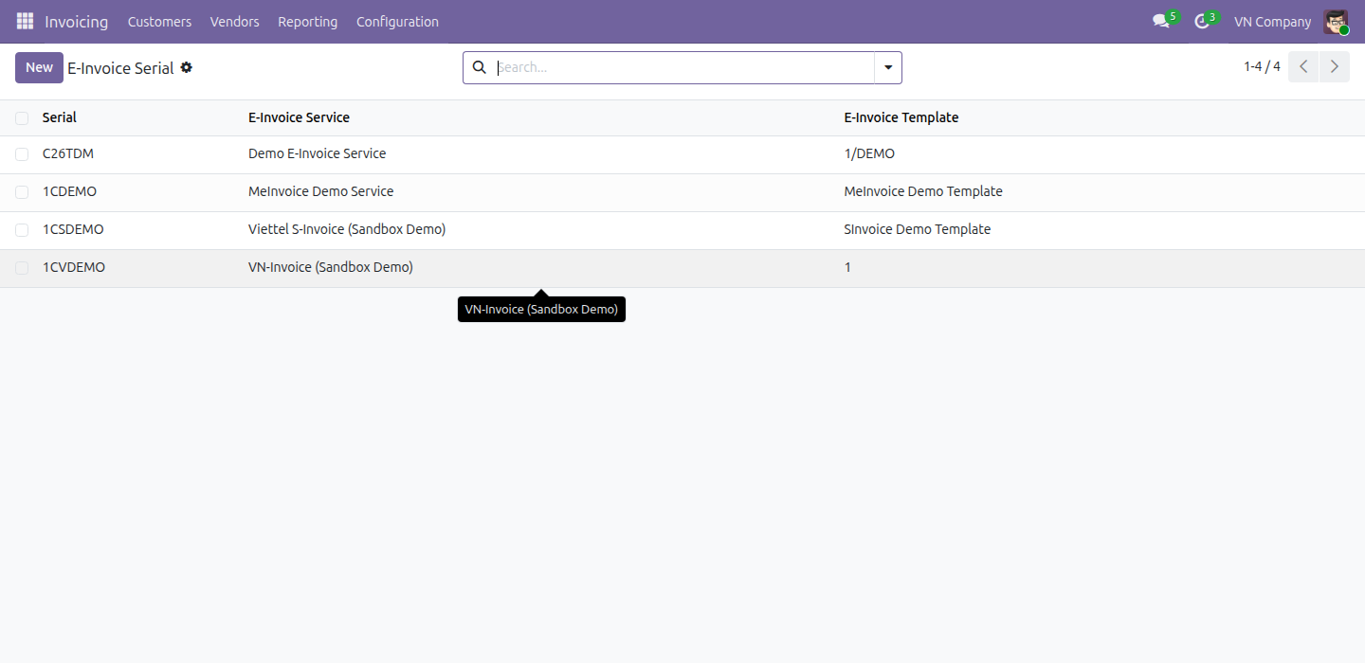Image resolution: width=1365 pixels, height=663 pixels.
Task: Focus the Search input field
Action: pyautogui.click(x=682, y=67)
